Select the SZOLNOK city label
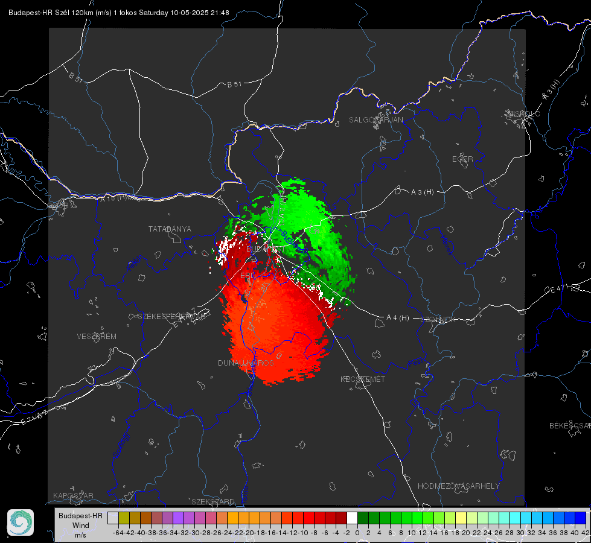 point(438,320)
